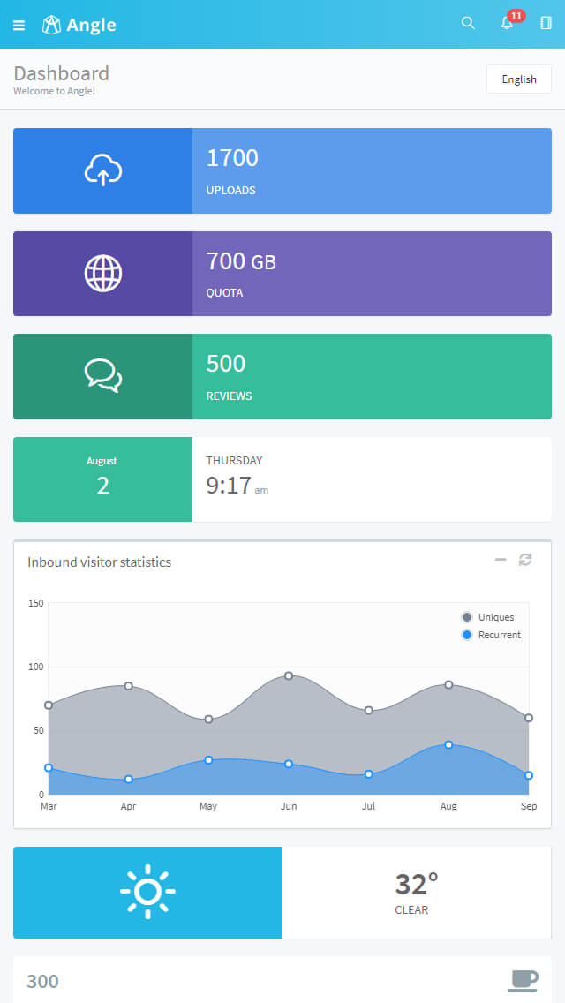
Task: Click the August 2 date tile
Action: click(x=103, y=479)
